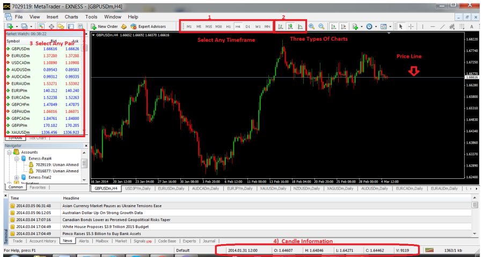The image size is (483, 257).
Task: Toggle the Navigator folder-star icon
Action: (x=61, y=26)
